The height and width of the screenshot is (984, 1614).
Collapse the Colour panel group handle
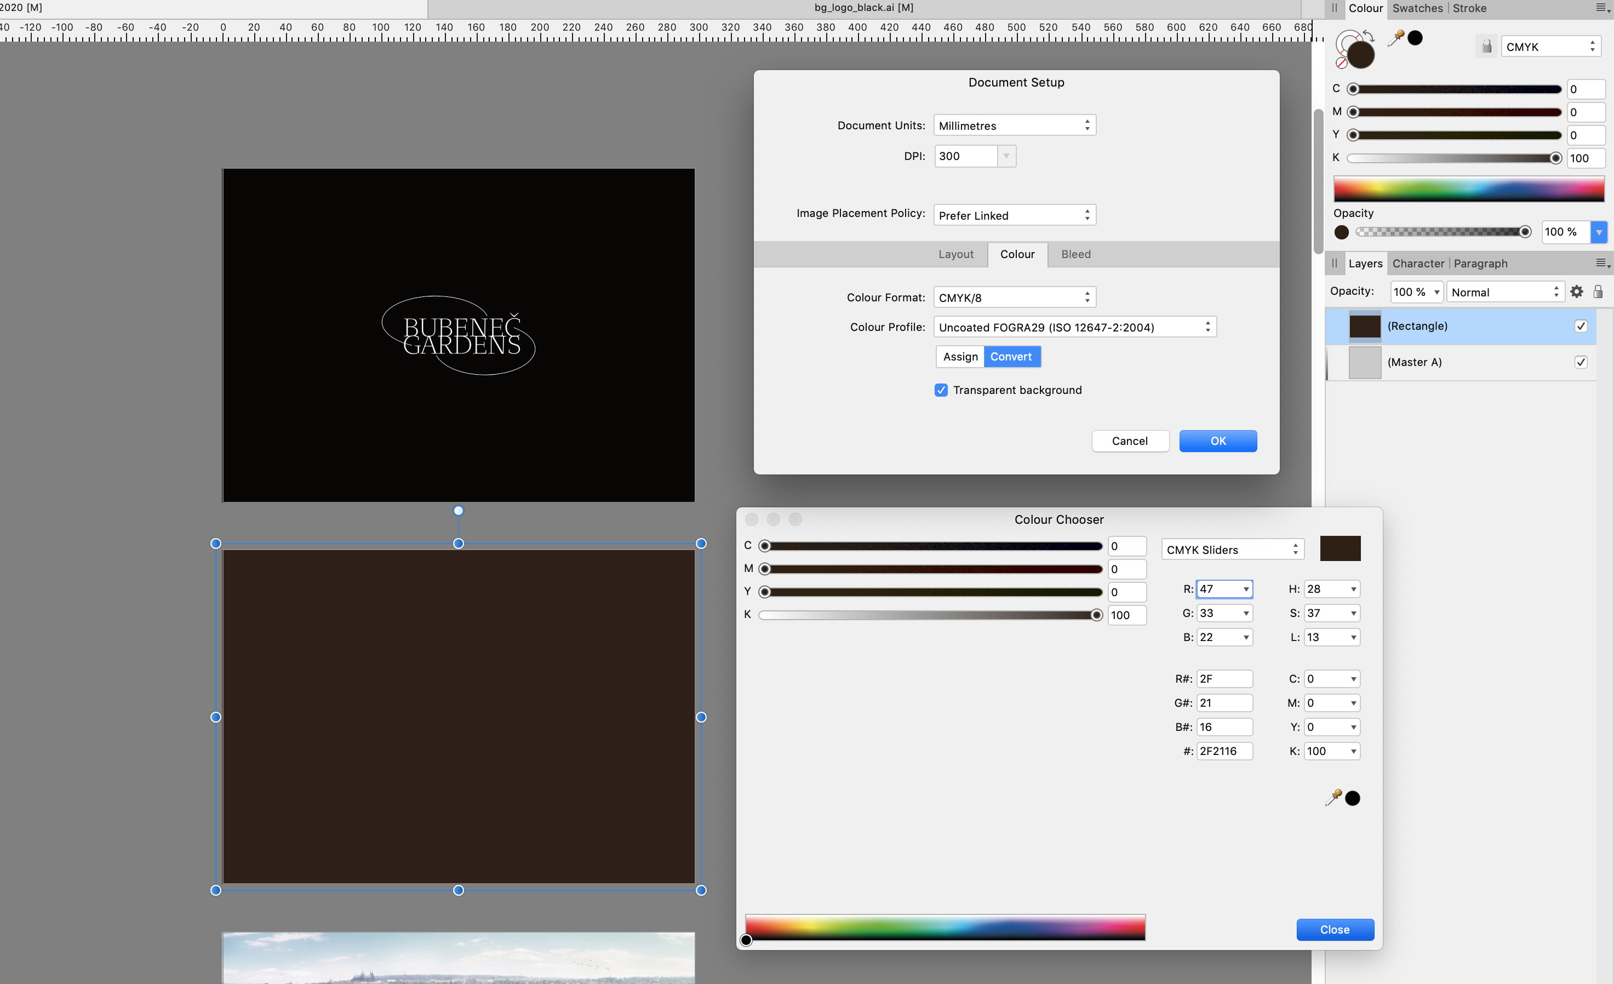[x=1334, y=8]
